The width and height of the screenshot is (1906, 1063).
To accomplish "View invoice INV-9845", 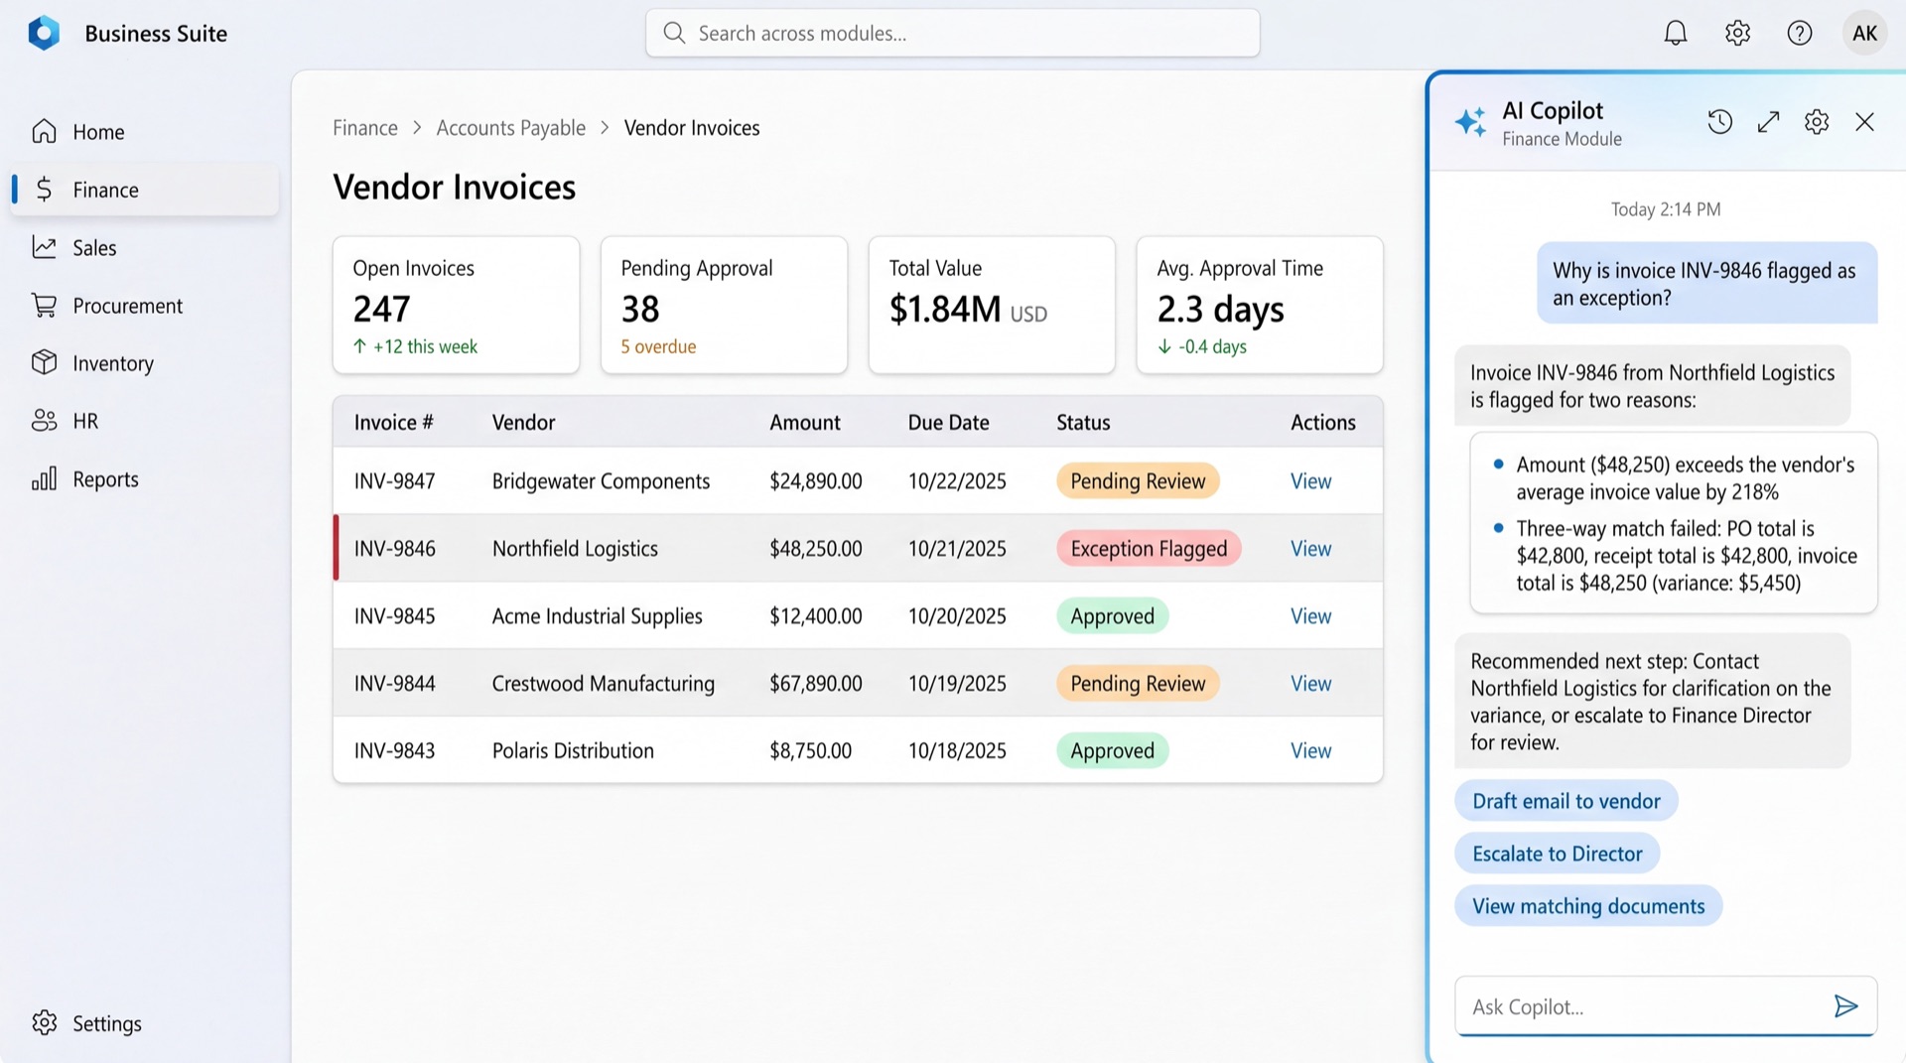I will click(x=1310, y=616).
